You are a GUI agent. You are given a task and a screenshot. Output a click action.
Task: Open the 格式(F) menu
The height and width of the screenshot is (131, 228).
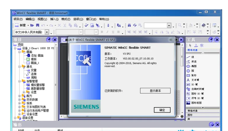pos(66,19)
